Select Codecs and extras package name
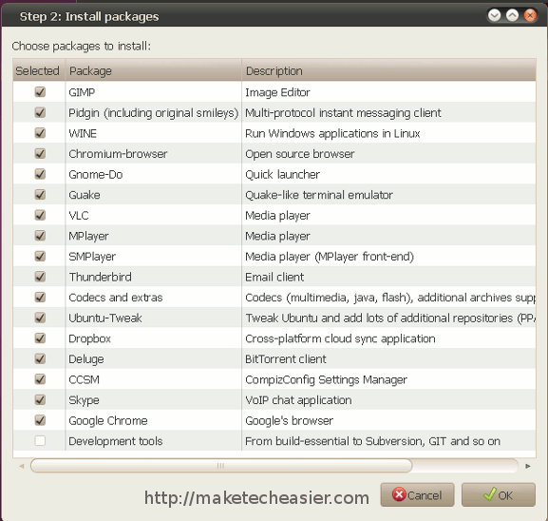 pyautogui.click(x=116, y=298)
